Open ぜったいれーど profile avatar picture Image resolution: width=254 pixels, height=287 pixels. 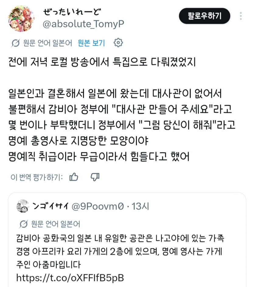[21, 19]
